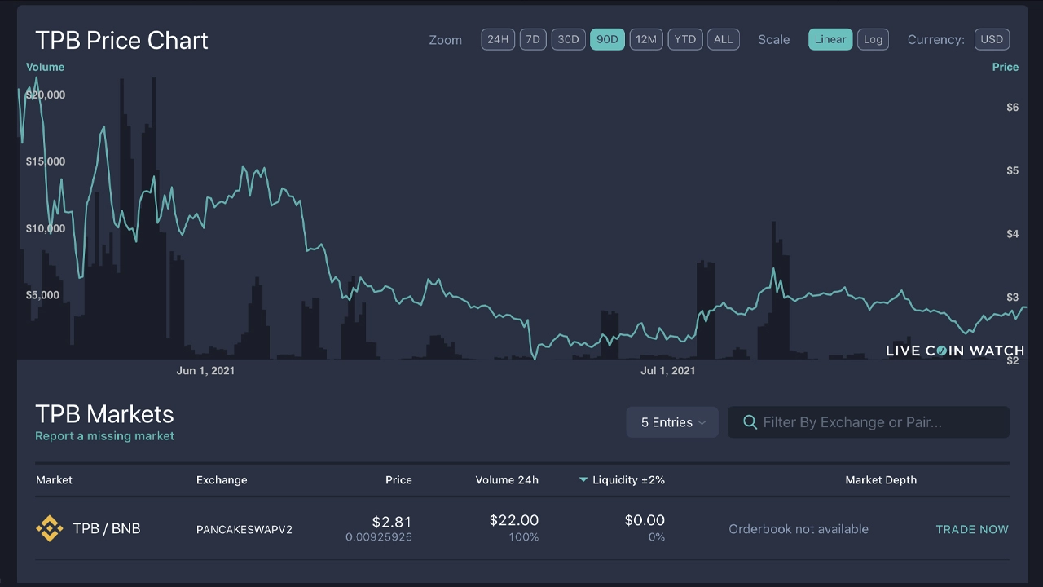The image size is (1043, 587).
Task: Click TRADE NOW for TPB / BNB
Action: click(972, 529)
